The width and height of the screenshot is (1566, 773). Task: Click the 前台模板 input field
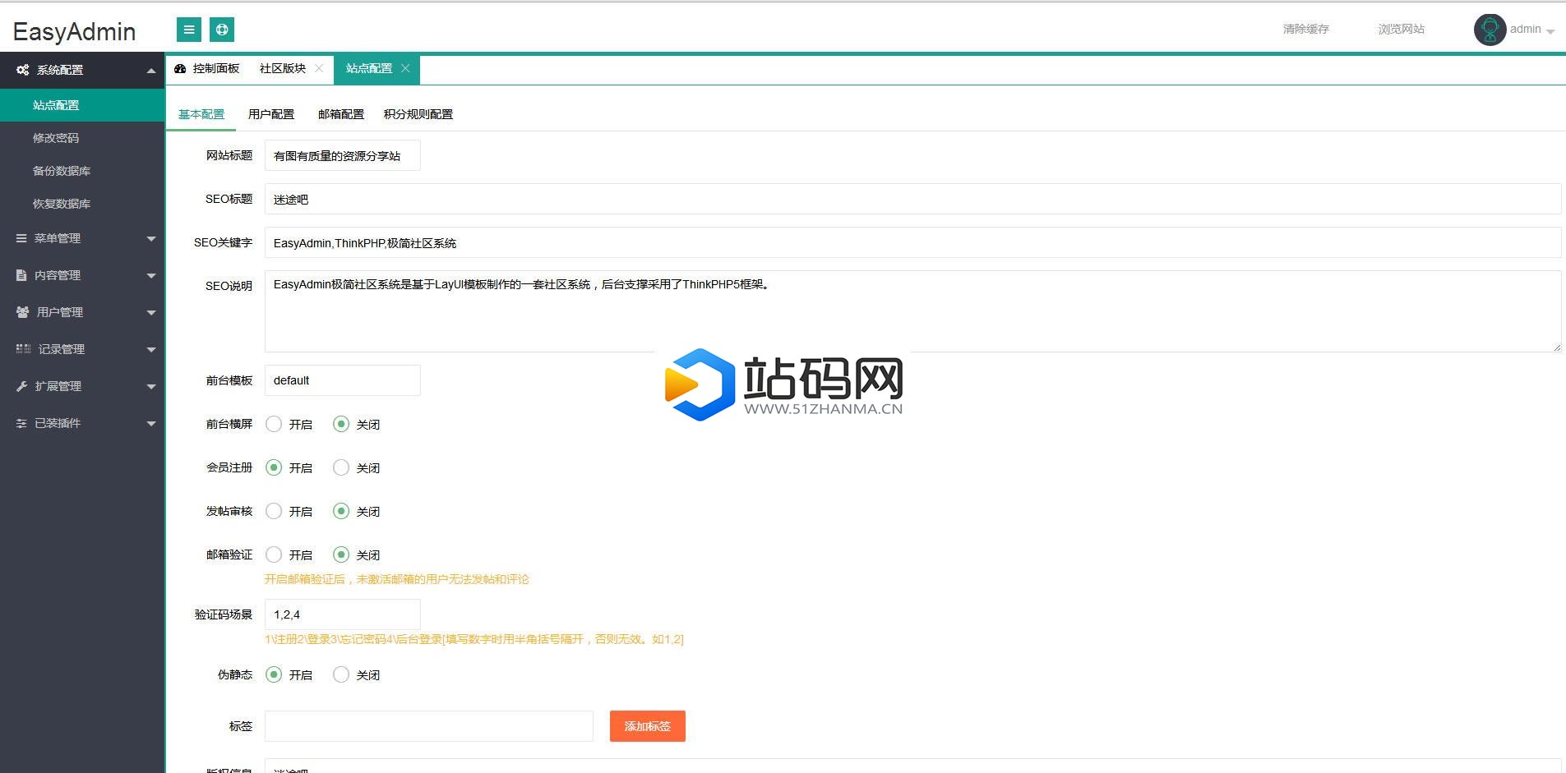pyautogui.click(x=343, y=380)
